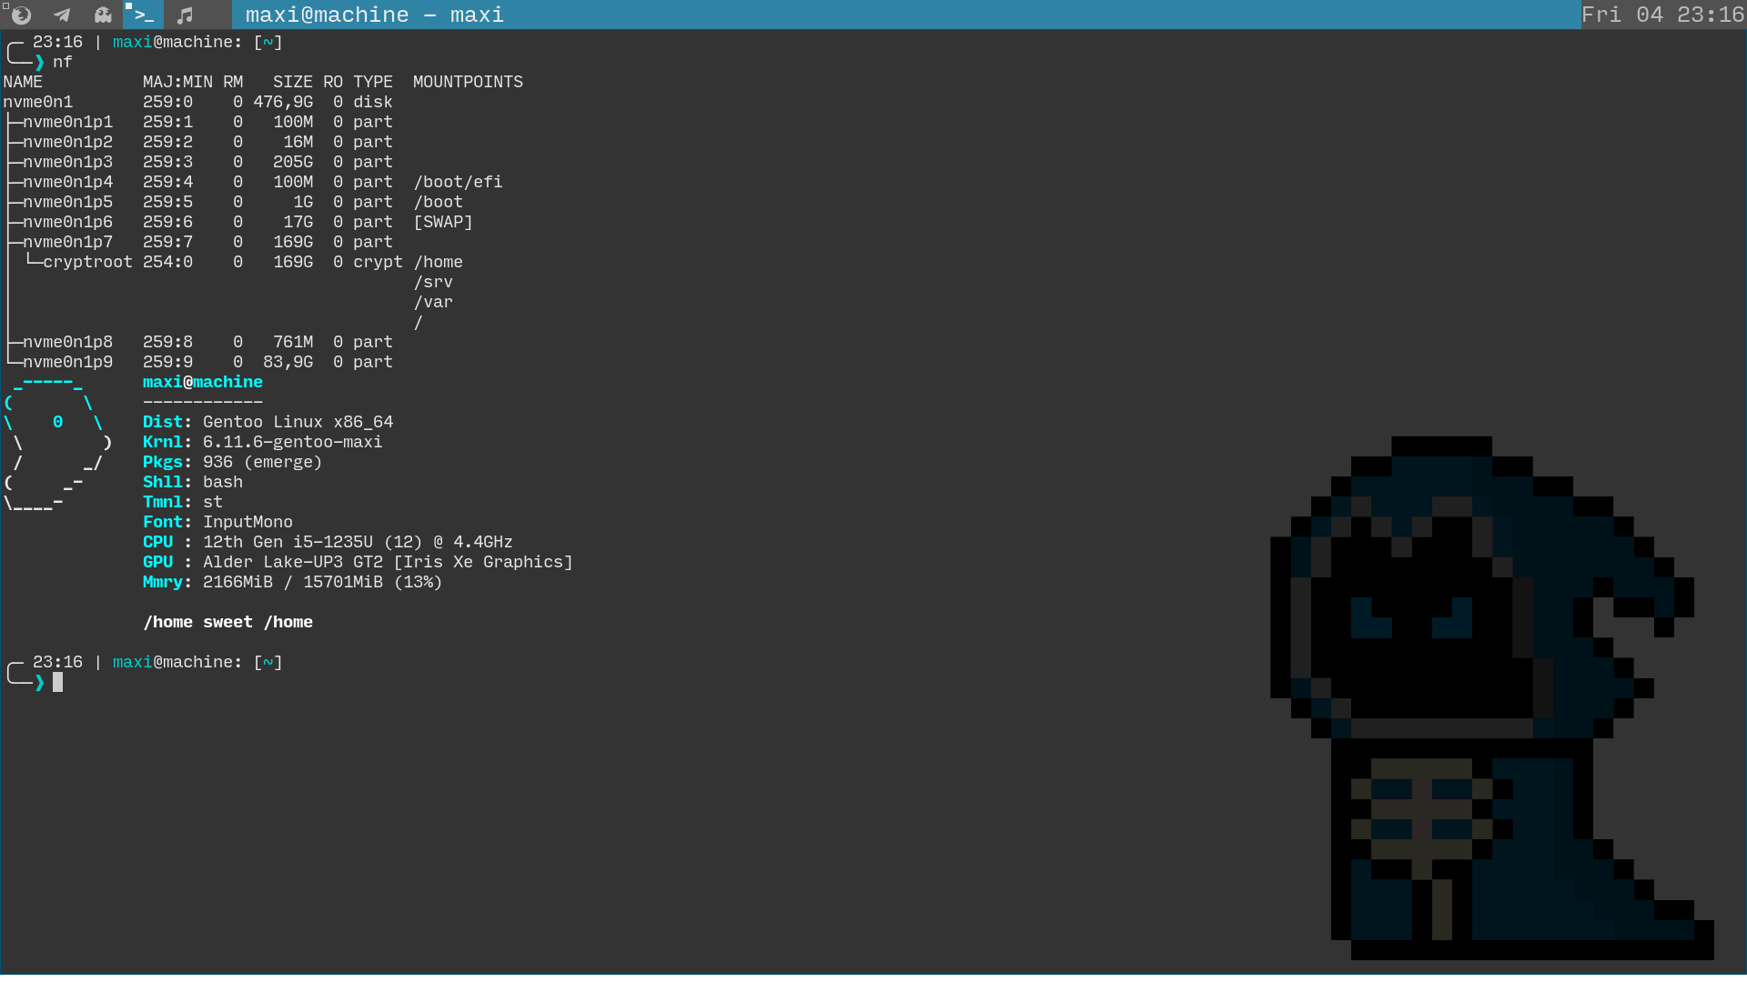Click the bold 'maxi@machine' fetch header
The width and height of the screenshot is (1747, 982).
[203, 382]
